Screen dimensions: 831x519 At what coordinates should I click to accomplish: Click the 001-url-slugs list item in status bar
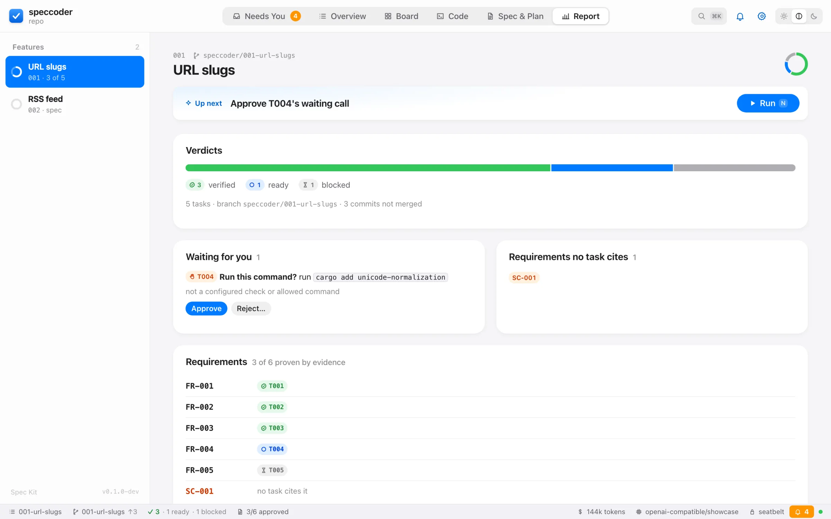point(36,511)
